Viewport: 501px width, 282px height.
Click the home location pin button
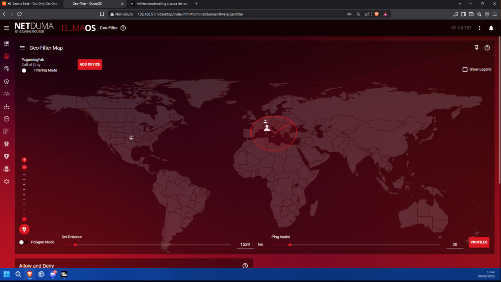[24, 229]
